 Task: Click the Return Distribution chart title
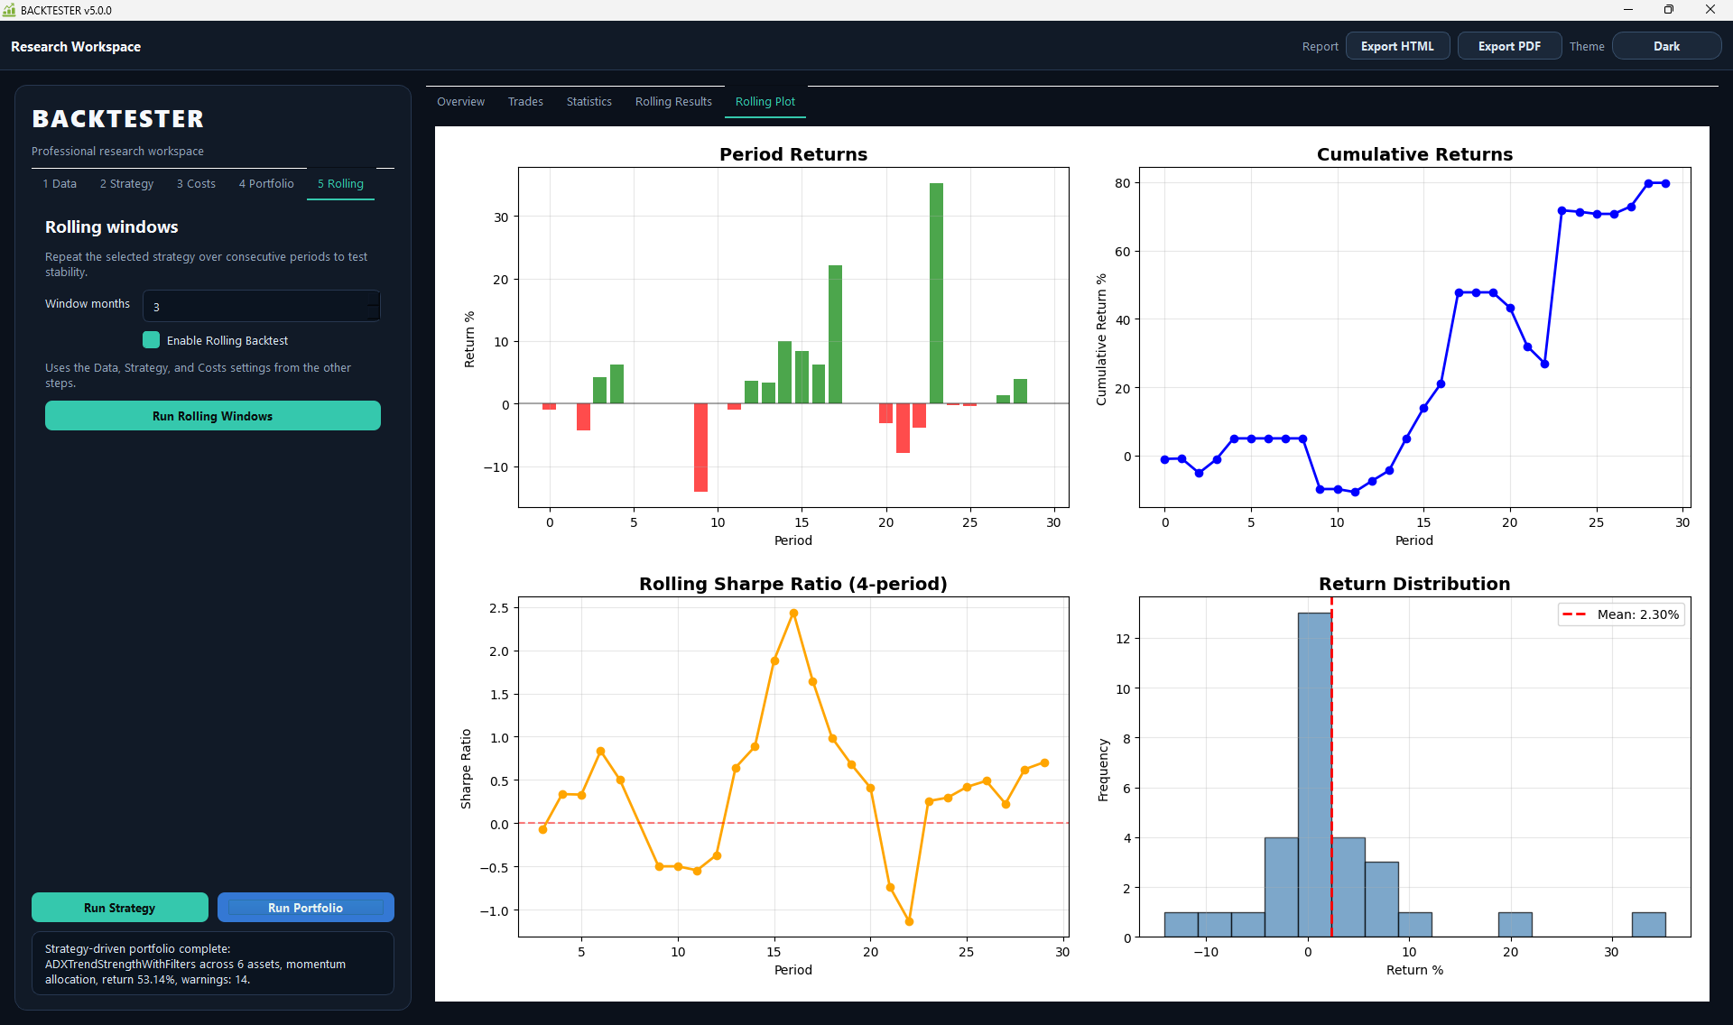pyautogui.click(x=1414, y=584)
